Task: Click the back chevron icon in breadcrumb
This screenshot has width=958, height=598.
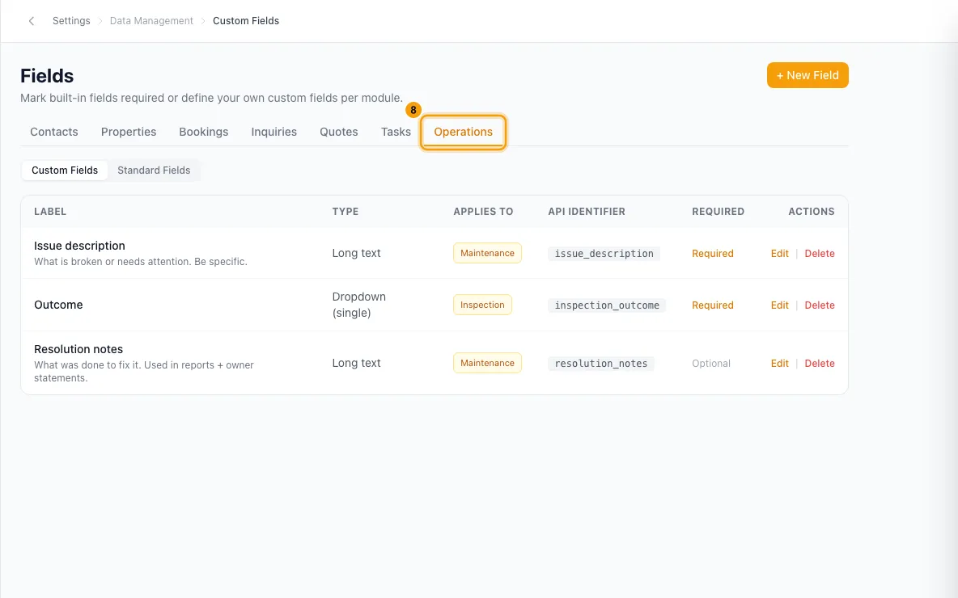Action: [32, 21]
